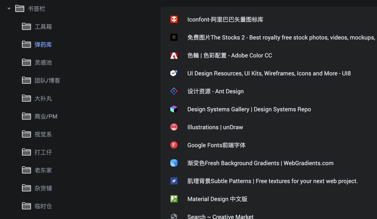Open 设计资源 - Ant Design bookmark
The width and height of the screenshot is (377, 219).
click(215, 92)
